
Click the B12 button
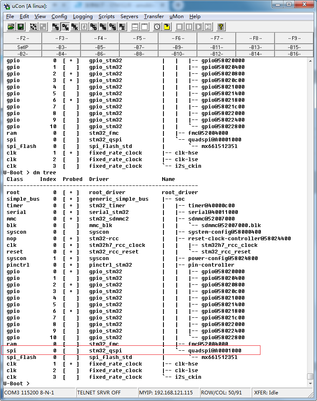point(217,54)
